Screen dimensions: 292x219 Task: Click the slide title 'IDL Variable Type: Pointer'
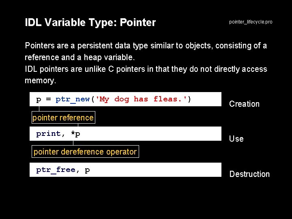pyautogui.click(x=90, y=23)
